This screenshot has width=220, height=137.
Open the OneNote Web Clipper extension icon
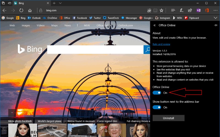[x=198, y=10]
